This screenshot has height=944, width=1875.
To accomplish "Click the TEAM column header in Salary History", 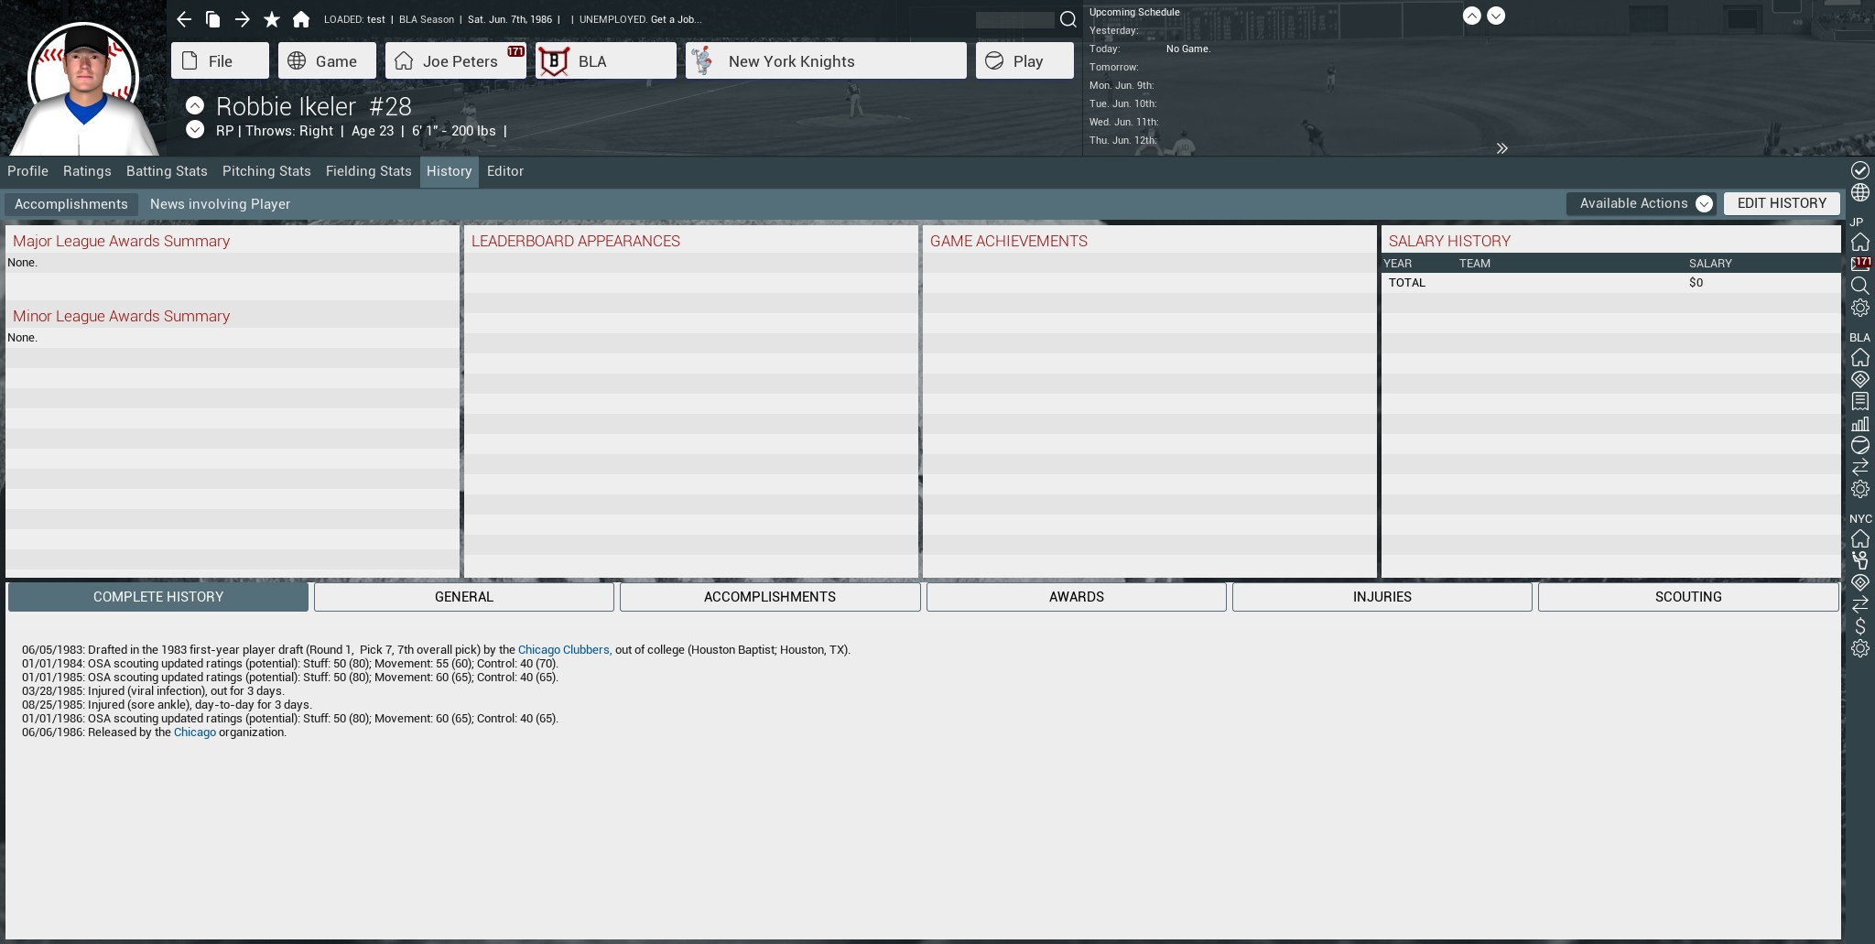I will pos(1475,264).
